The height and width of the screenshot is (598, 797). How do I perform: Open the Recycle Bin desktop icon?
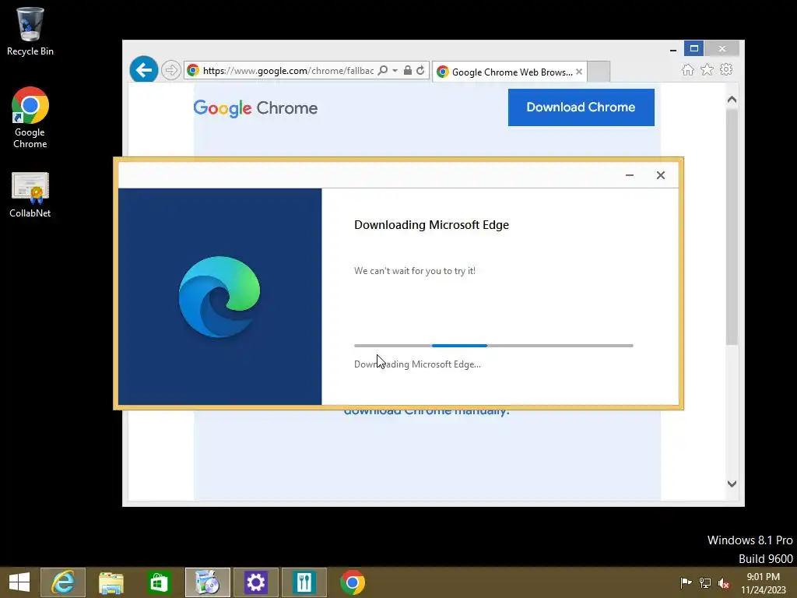[30, 31]
